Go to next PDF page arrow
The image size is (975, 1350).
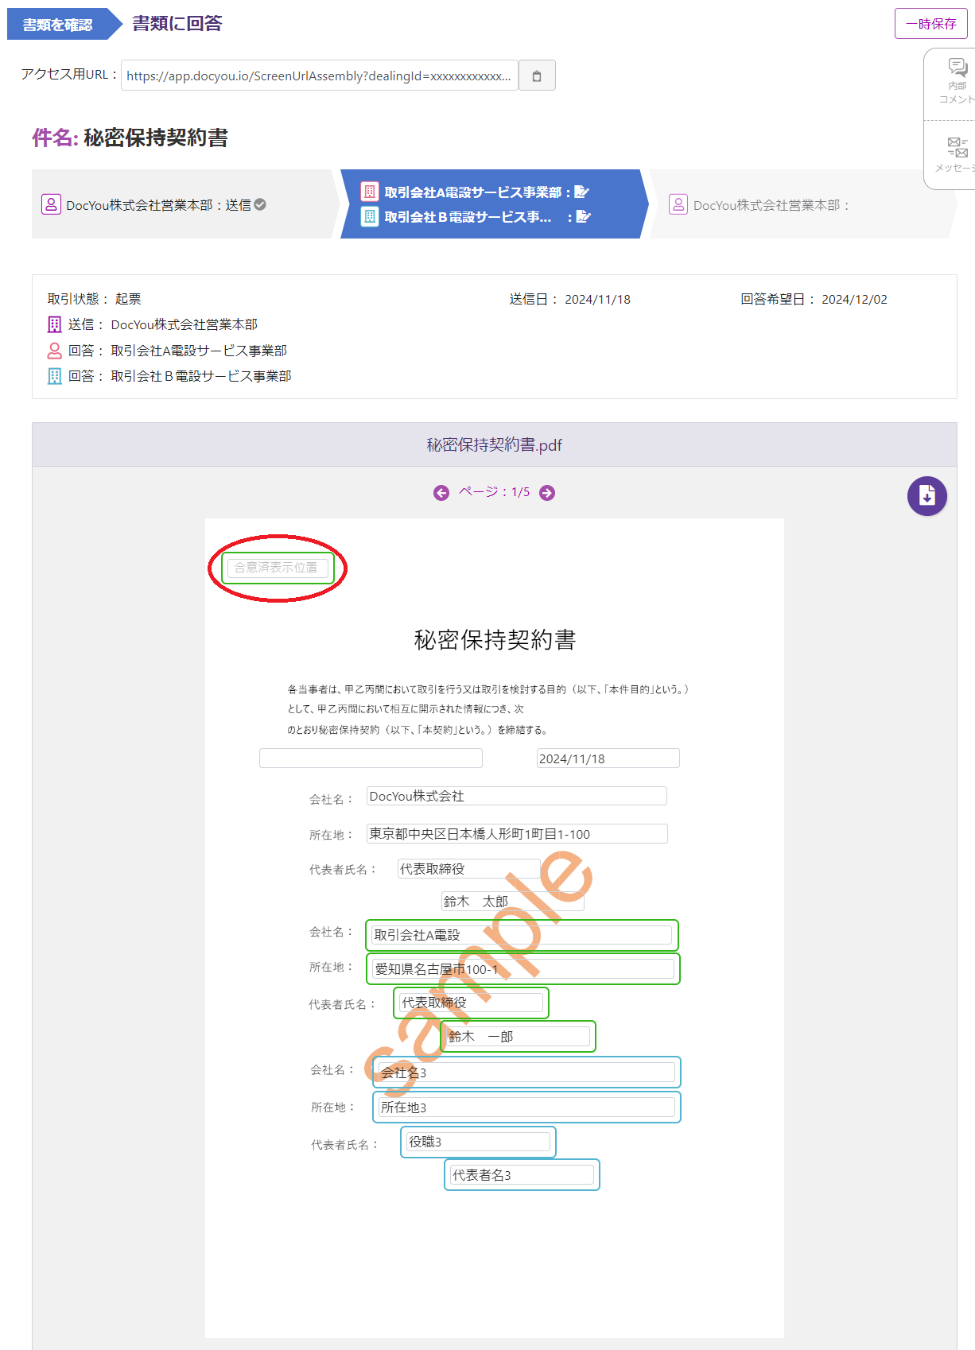547,493
